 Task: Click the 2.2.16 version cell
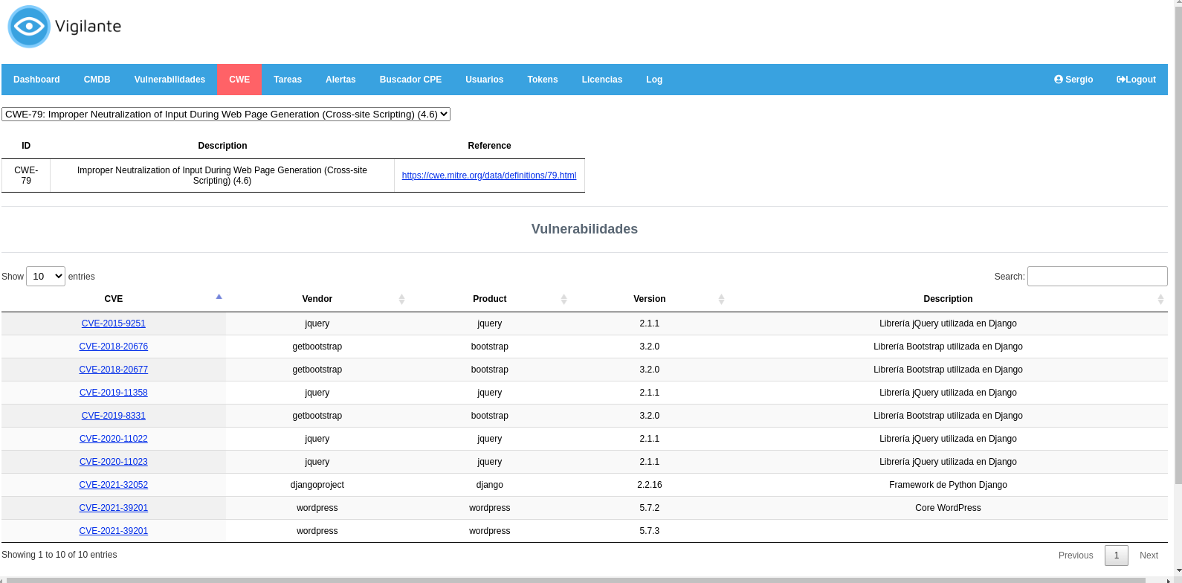[650, 485]
